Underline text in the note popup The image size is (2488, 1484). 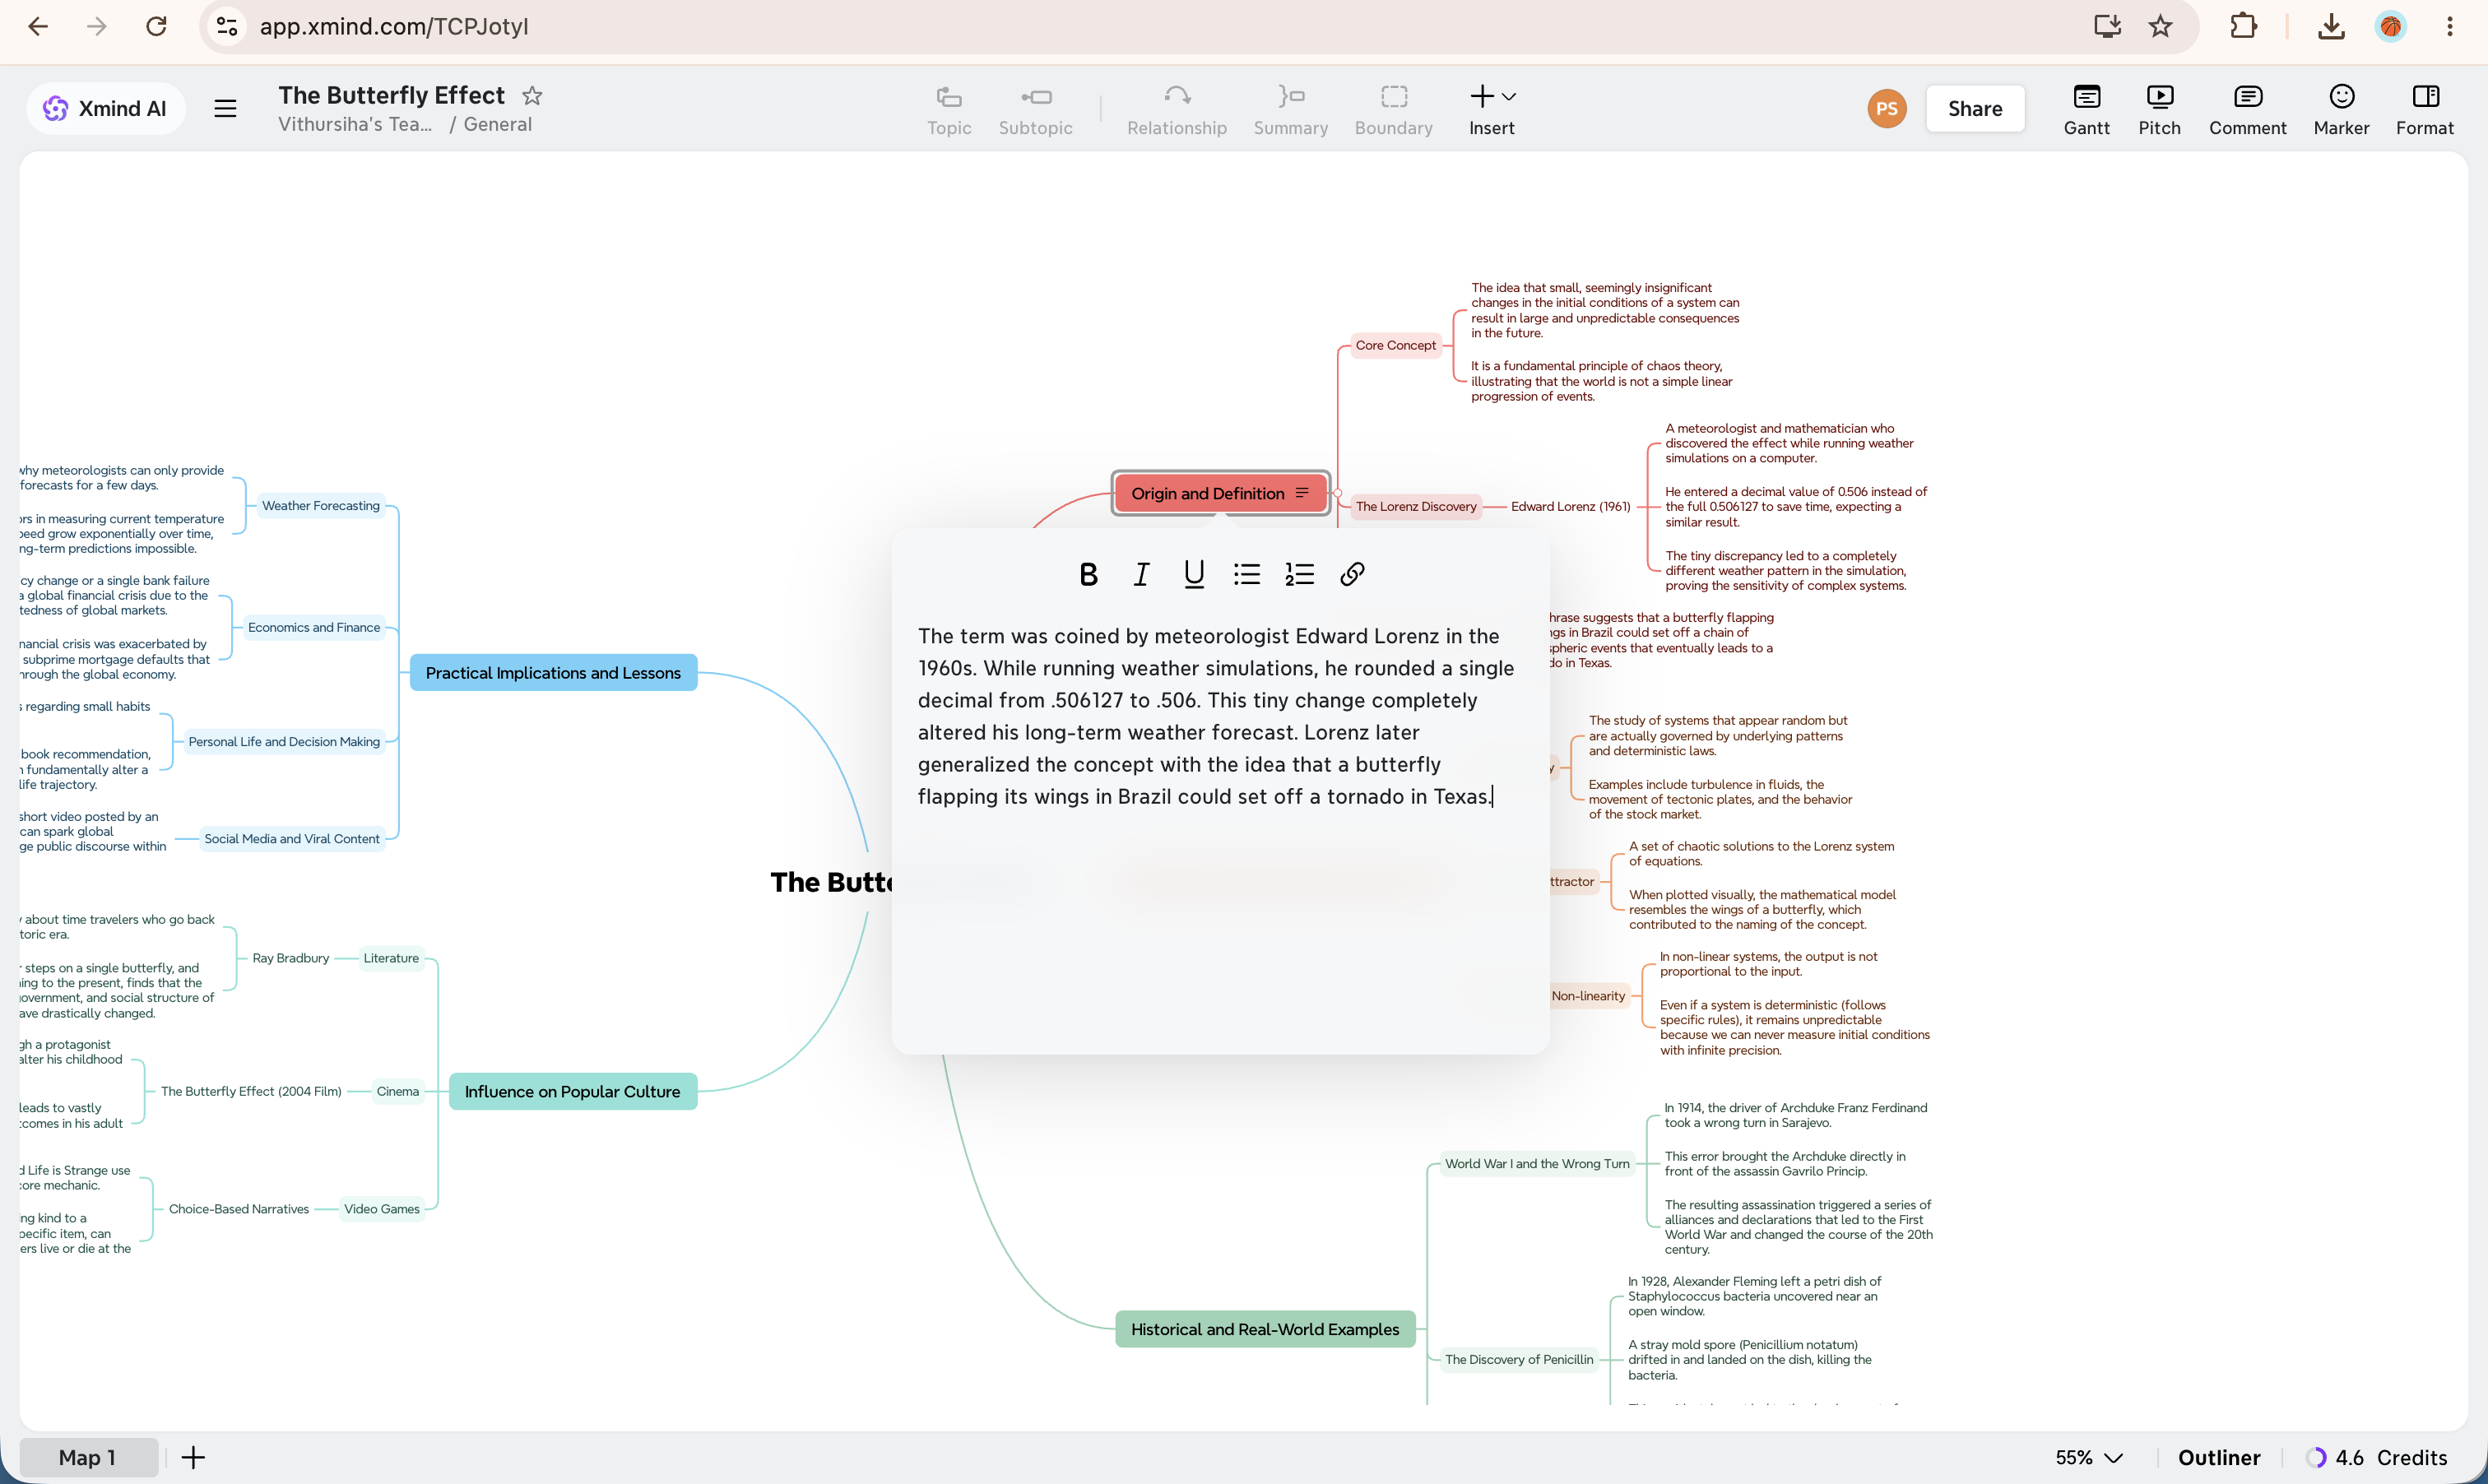point(1194,574)
